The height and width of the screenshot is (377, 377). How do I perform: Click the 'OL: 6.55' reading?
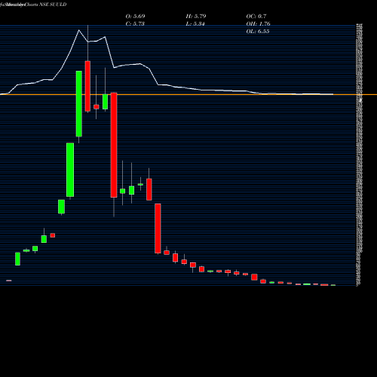[258, 32]
